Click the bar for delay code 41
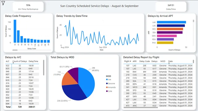 coord(18,36)
